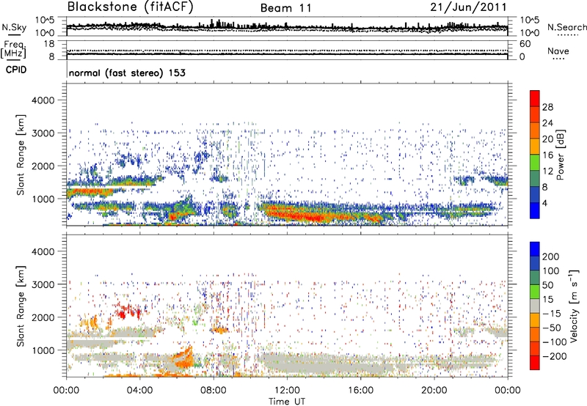Click the Velocity colorbar red bottom segment
Screen dimensions: 587x406
click(535, 363)
